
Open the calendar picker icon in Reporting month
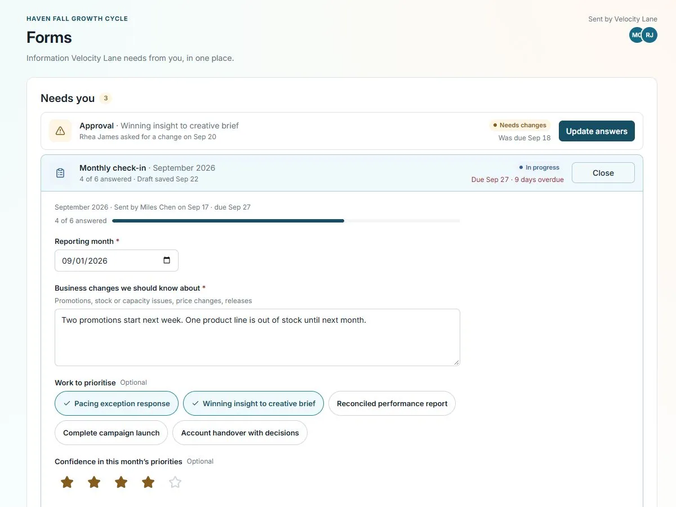(167, 260)
